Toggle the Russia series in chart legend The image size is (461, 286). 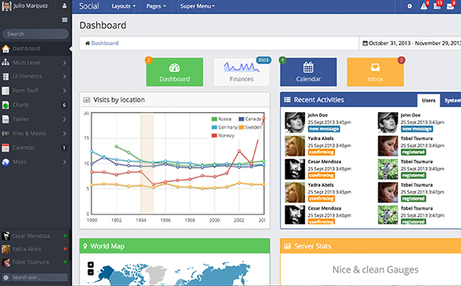pyautogui.click(x=222, y=119)
